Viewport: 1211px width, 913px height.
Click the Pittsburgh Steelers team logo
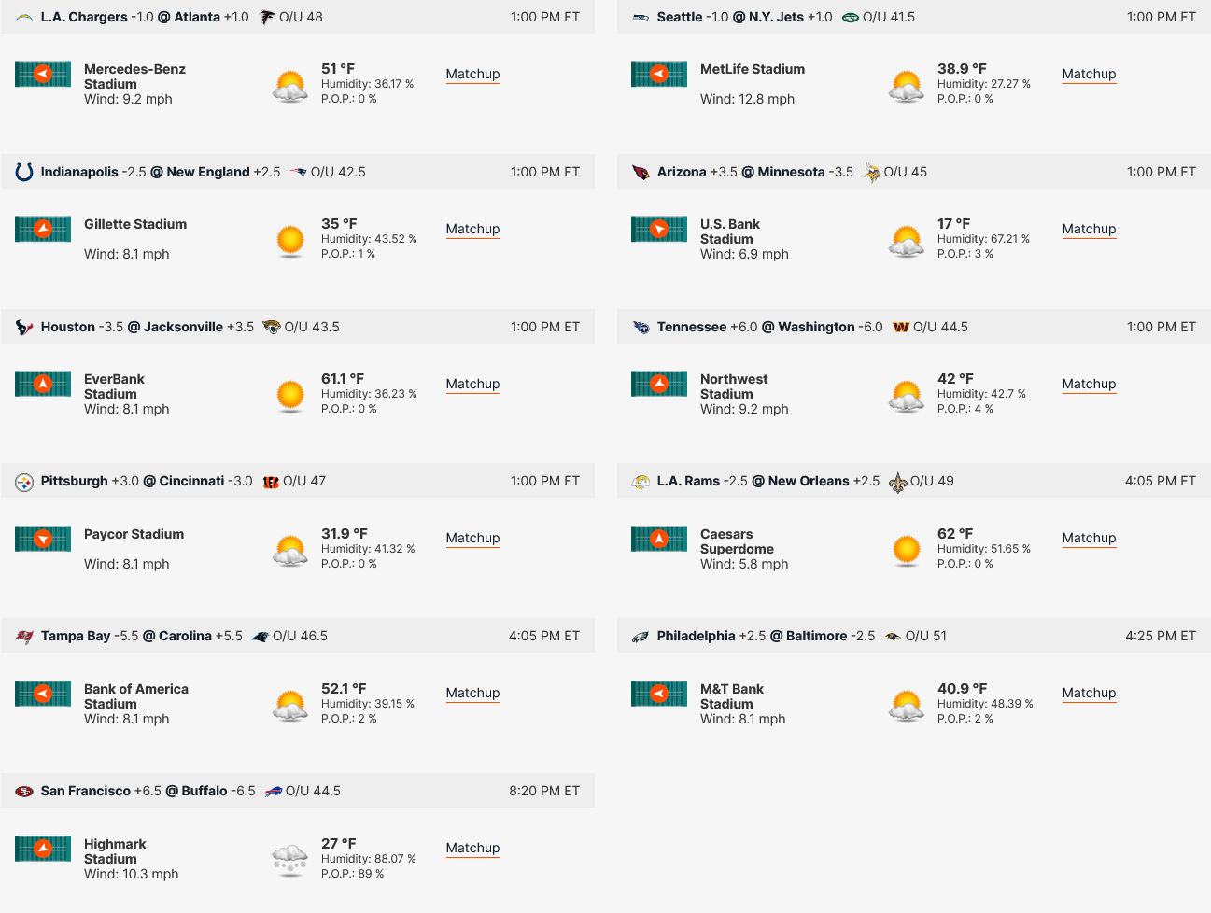[24, 482]
